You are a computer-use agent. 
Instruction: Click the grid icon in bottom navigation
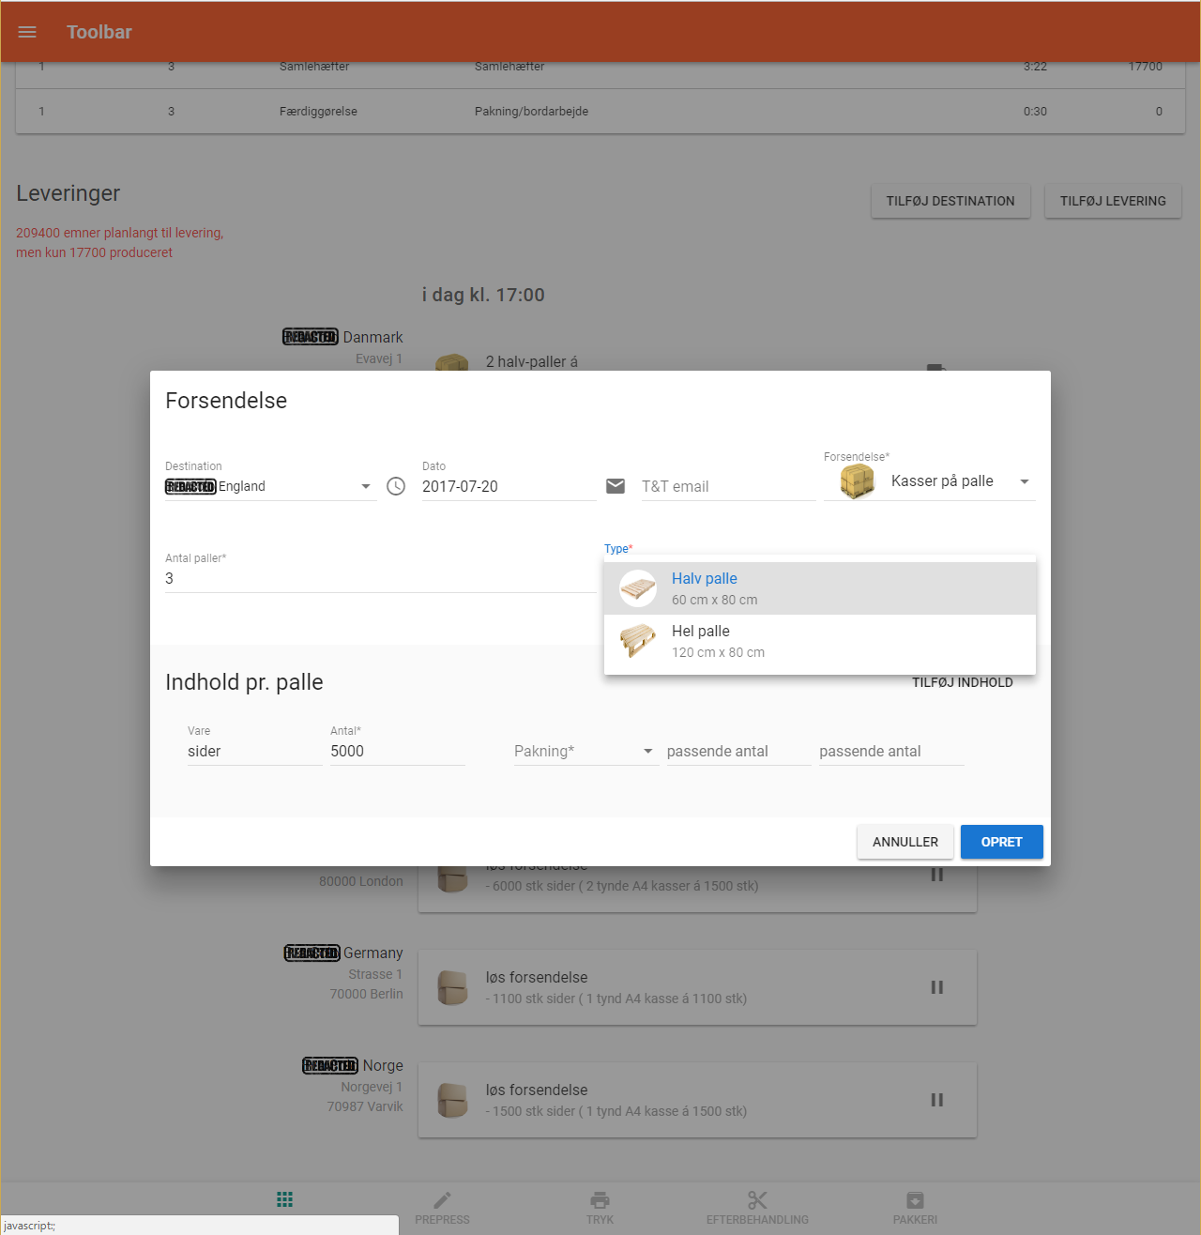click(x=285, y=1199)
